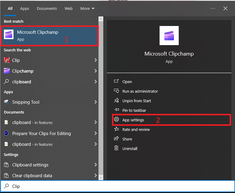This screenshot has width=235, height=193.
Task: Switch to the Documents search tab
Action: click(x=47, y=9)
